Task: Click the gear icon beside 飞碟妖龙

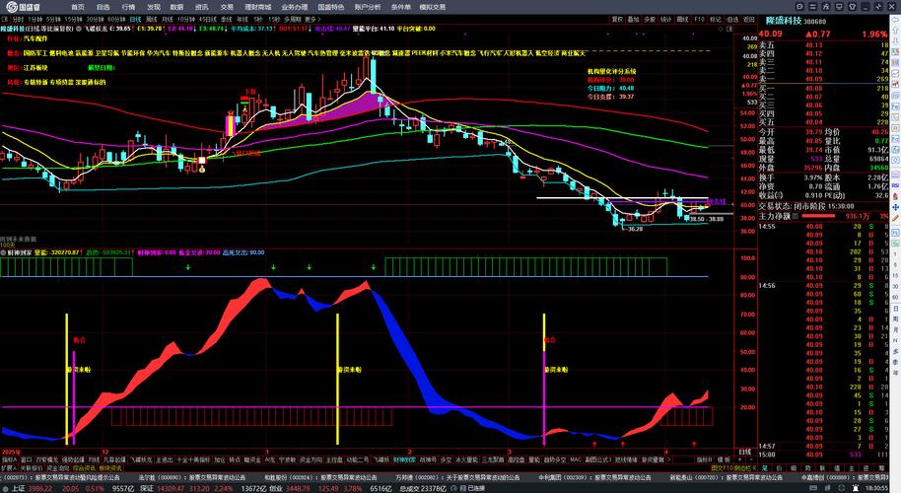Action: (79, 29)
